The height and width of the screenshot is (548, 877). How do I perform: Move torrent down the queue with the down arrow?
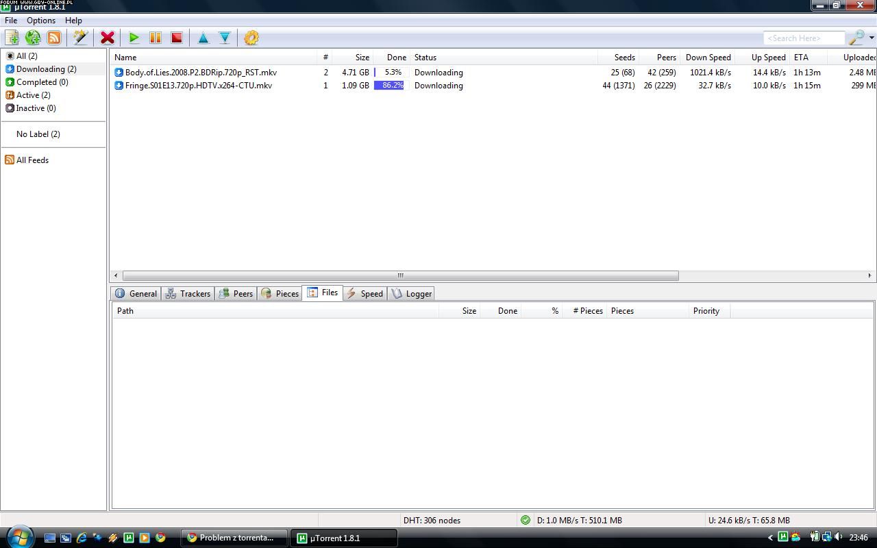225,38
